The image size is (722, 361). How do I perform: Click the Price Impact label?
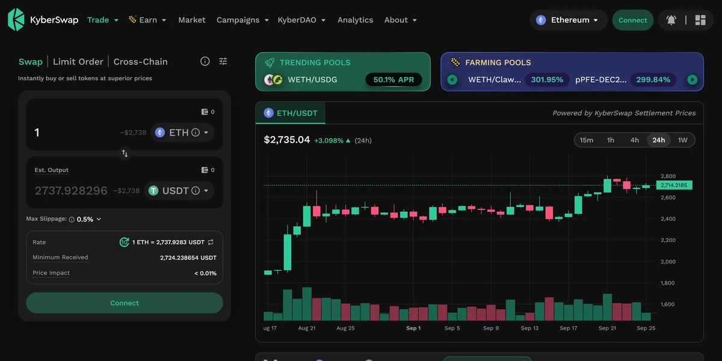point(51,273)
